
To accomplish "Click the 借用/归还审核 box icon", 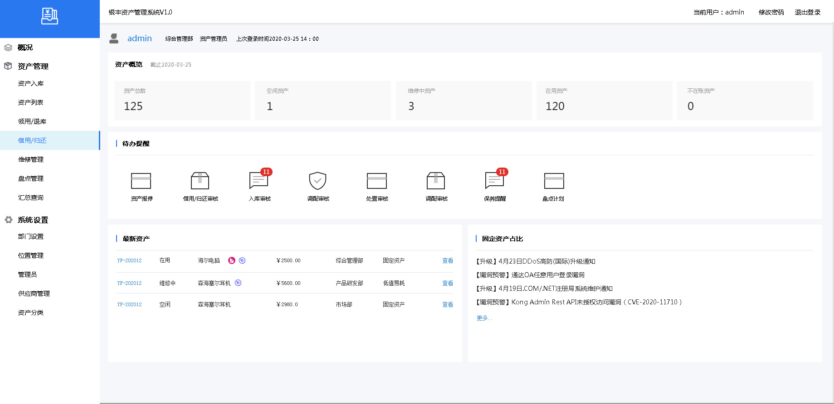I will click(x=200, y=181).
